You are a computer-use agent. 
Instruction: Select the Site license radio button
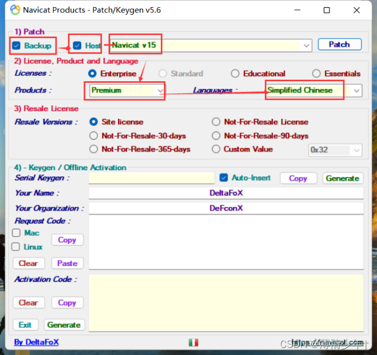click(x=94, y=122)
